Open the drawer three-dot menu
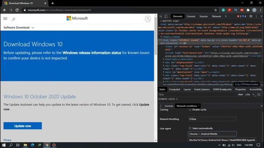This screenshot has height=148, width=264. pyautogui.click(x=160, y=106)
